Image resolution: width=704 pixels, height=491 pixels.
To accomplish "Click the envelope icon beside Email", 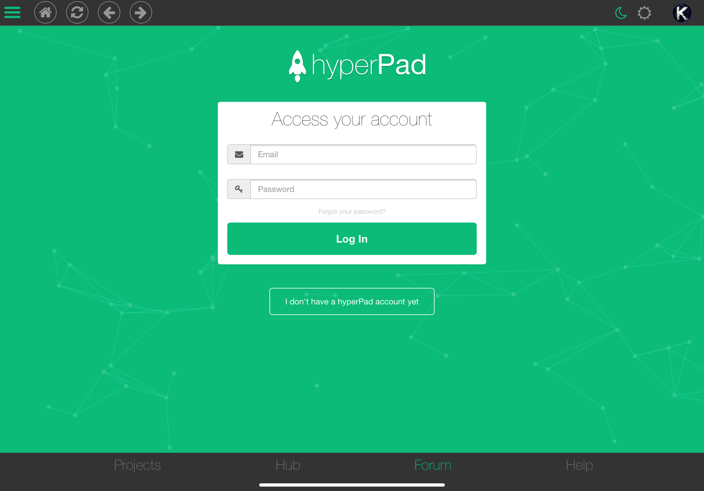I will coord(239,154).
